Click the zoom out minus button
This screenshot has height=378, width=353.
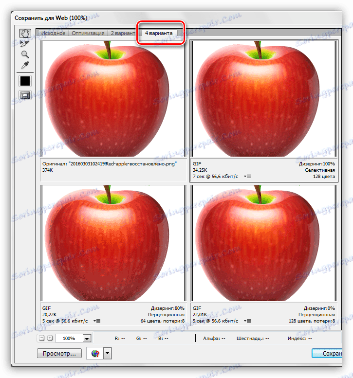[x=42, y=338]
